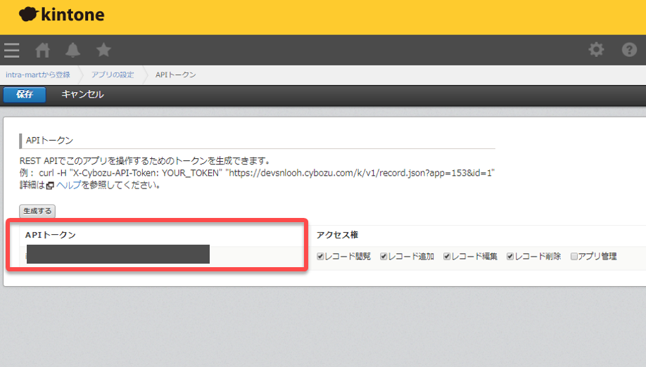Image resolution: width=646 pixels, height=367 pixels.
Task: Uncheck the レコード追加 checkbox
Action: click(384, 257)
